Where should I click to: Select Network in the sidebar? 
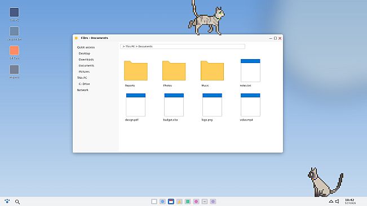[83, 90]
